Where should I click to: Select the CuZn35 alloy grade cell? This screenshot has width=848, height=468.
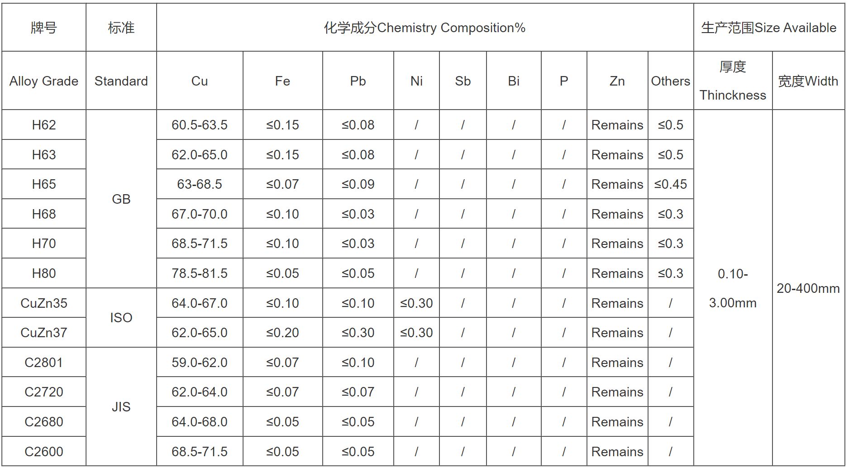[44, 303]
